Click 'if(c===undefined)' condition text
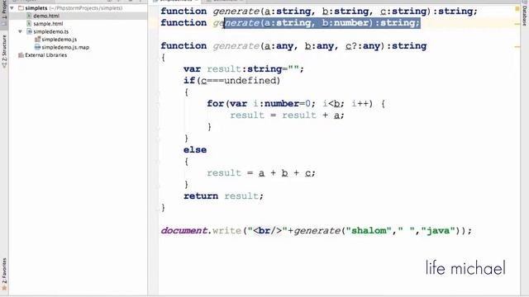Screen dimensions: 529x297 pos(231,81)
